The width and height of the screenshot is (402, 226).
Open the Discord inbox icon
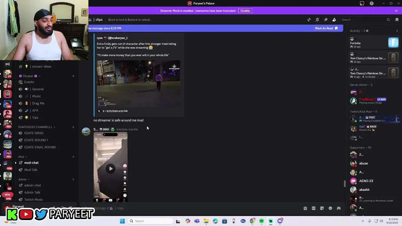coord(362,3)
